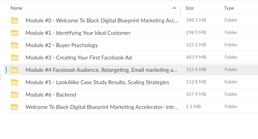Click the highlighted Module #4 folder icon

[x=15, y=70]
